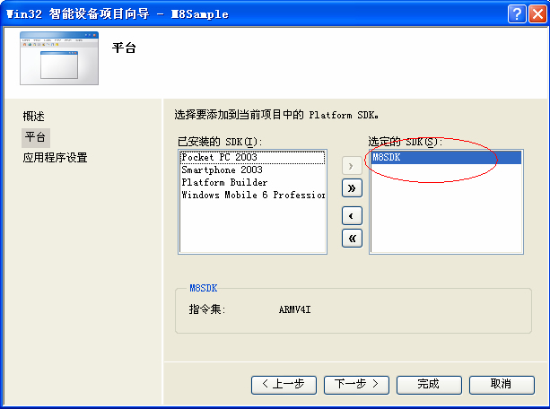Close the wizard dialog window

(537, 14)
